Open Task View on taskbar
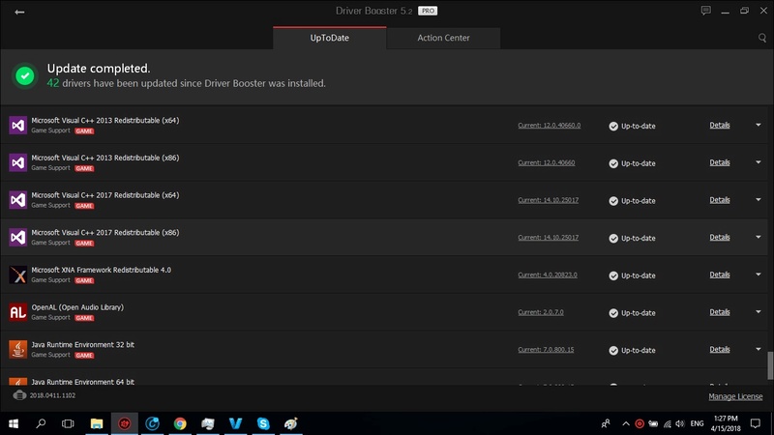 click(68, 423)
